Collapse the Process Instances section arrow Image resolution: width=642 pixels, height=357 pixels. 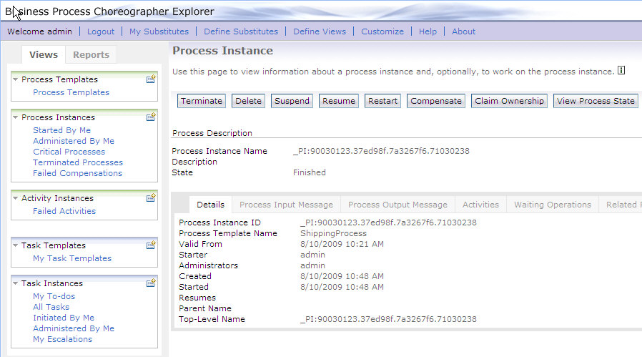(x=16, y=117)
